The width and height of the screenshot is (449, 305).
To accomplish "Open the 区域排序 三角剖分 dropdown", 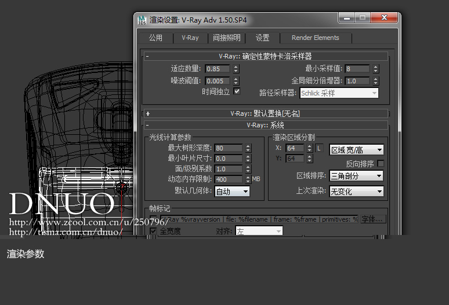I will (357, 176).
